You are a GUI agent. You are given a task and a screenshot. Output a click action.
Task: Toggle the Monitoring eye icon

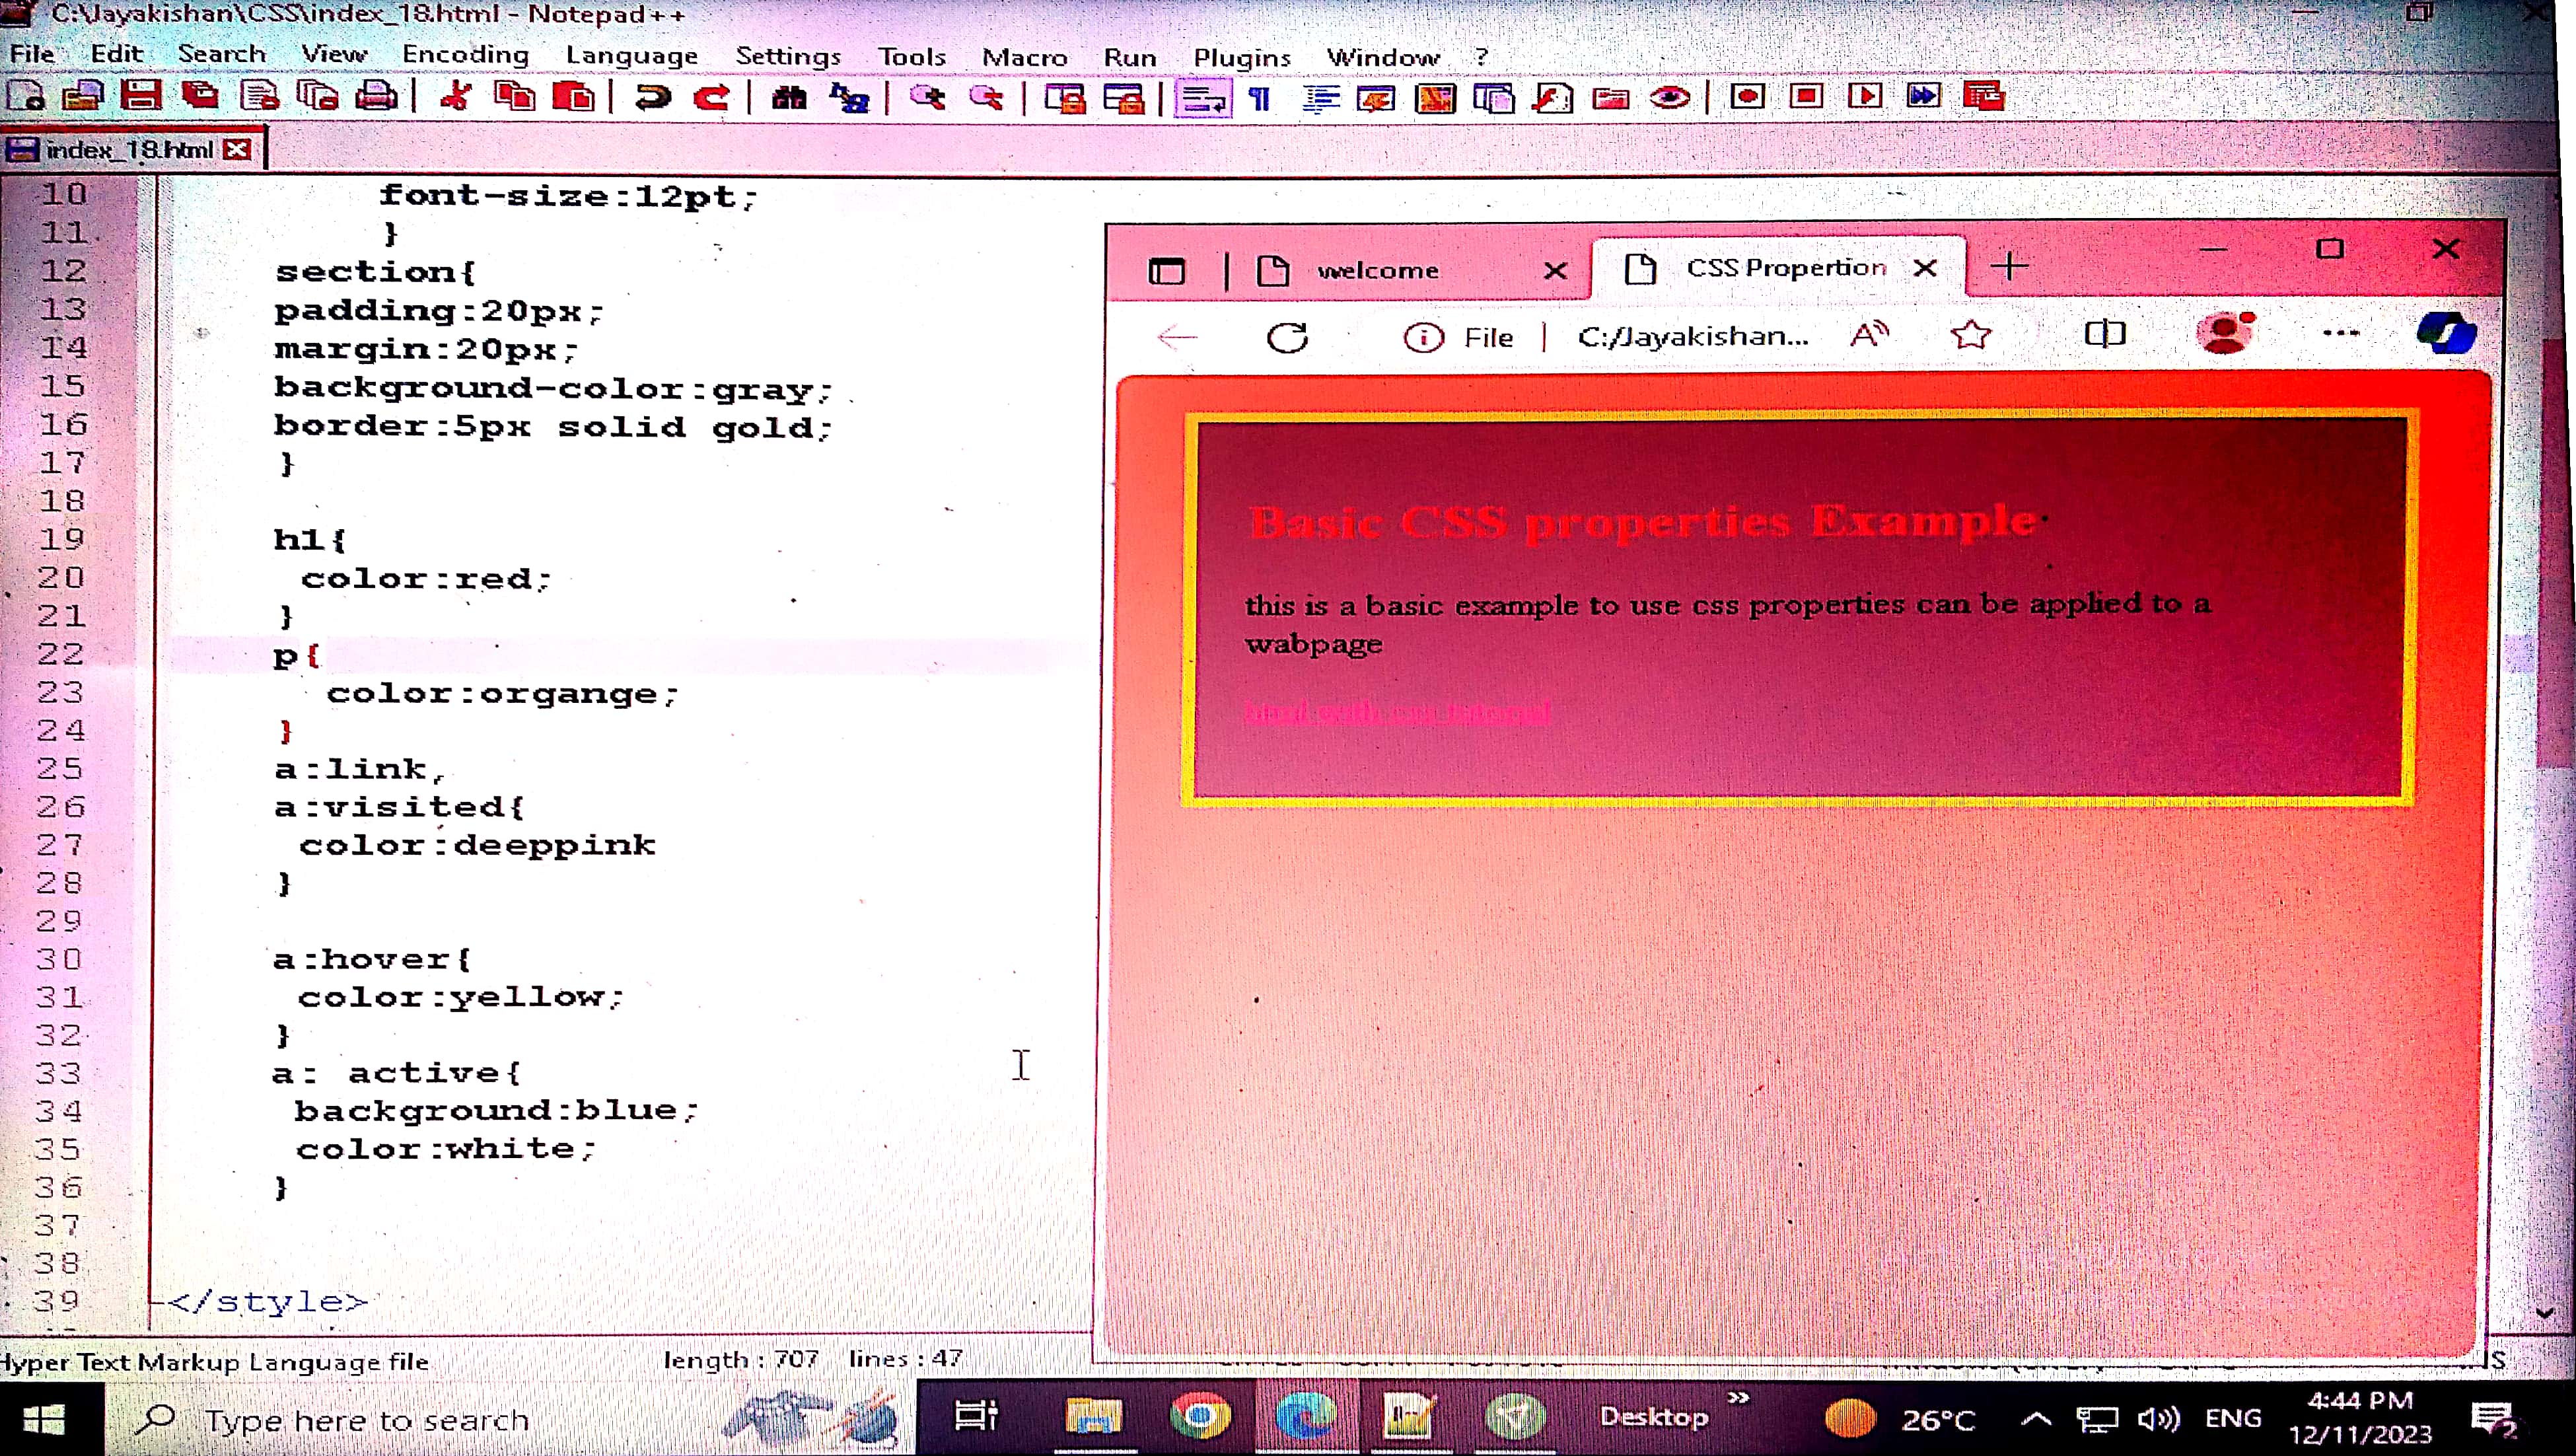(1669, 97)
